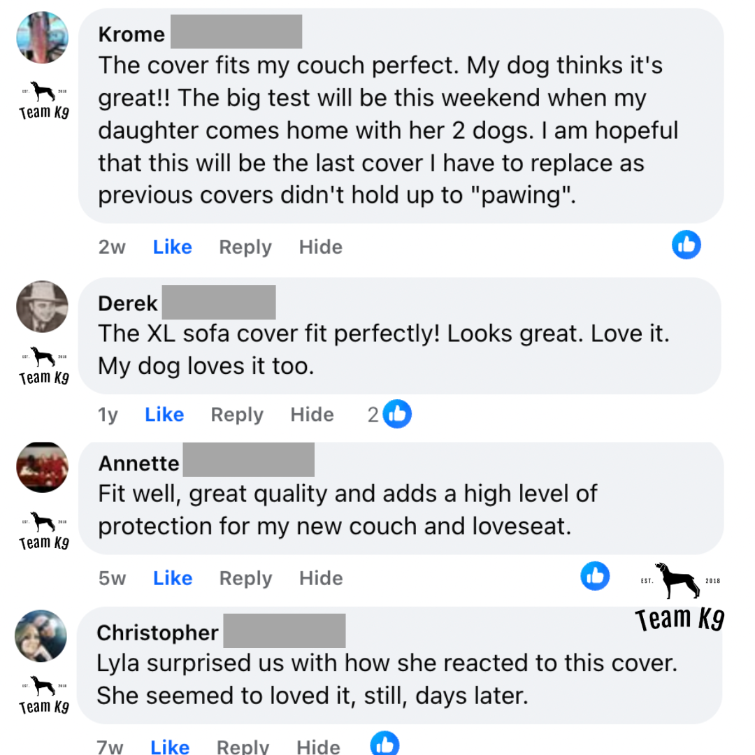Image resolution: width=755 pixels, height=755 pixels.
Task: Click the Team K9 badge under Derek's avatar
Action: click(43, 366)
